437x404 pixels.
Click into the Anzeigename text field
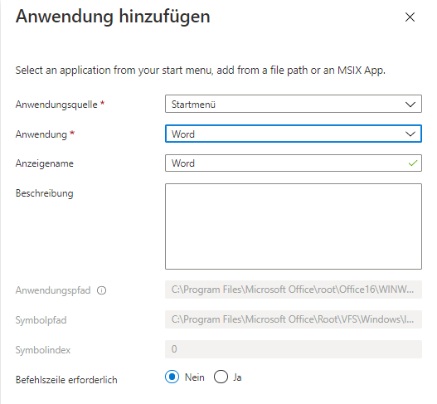294,163
